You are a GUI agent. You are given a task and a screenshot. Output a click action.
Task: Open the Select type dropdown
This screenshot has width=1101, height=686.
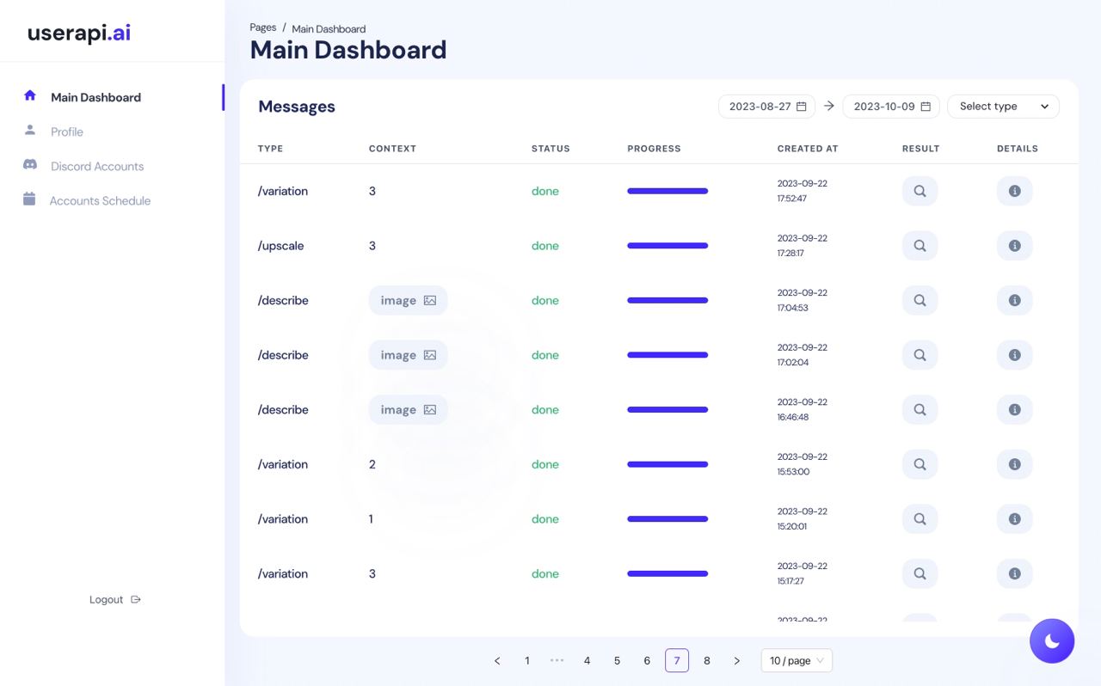[x=1003, y=106]
